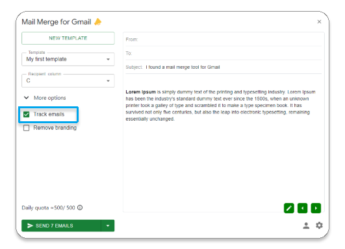
Task: Show the previous email preview
Action: click(303, 208)
